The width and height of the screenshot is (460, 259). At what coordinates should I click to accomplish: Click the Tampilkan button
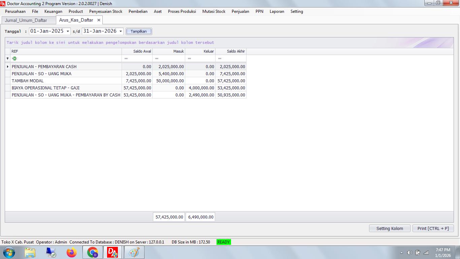(139, 31)
